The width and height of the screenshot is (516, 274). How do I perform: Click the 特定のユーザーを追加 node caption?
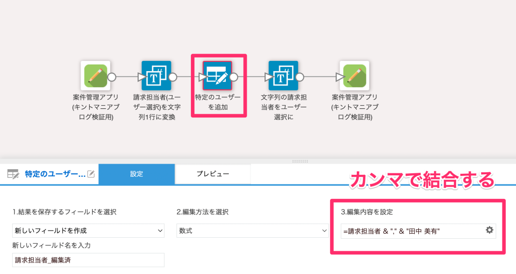tap(218, 102)
